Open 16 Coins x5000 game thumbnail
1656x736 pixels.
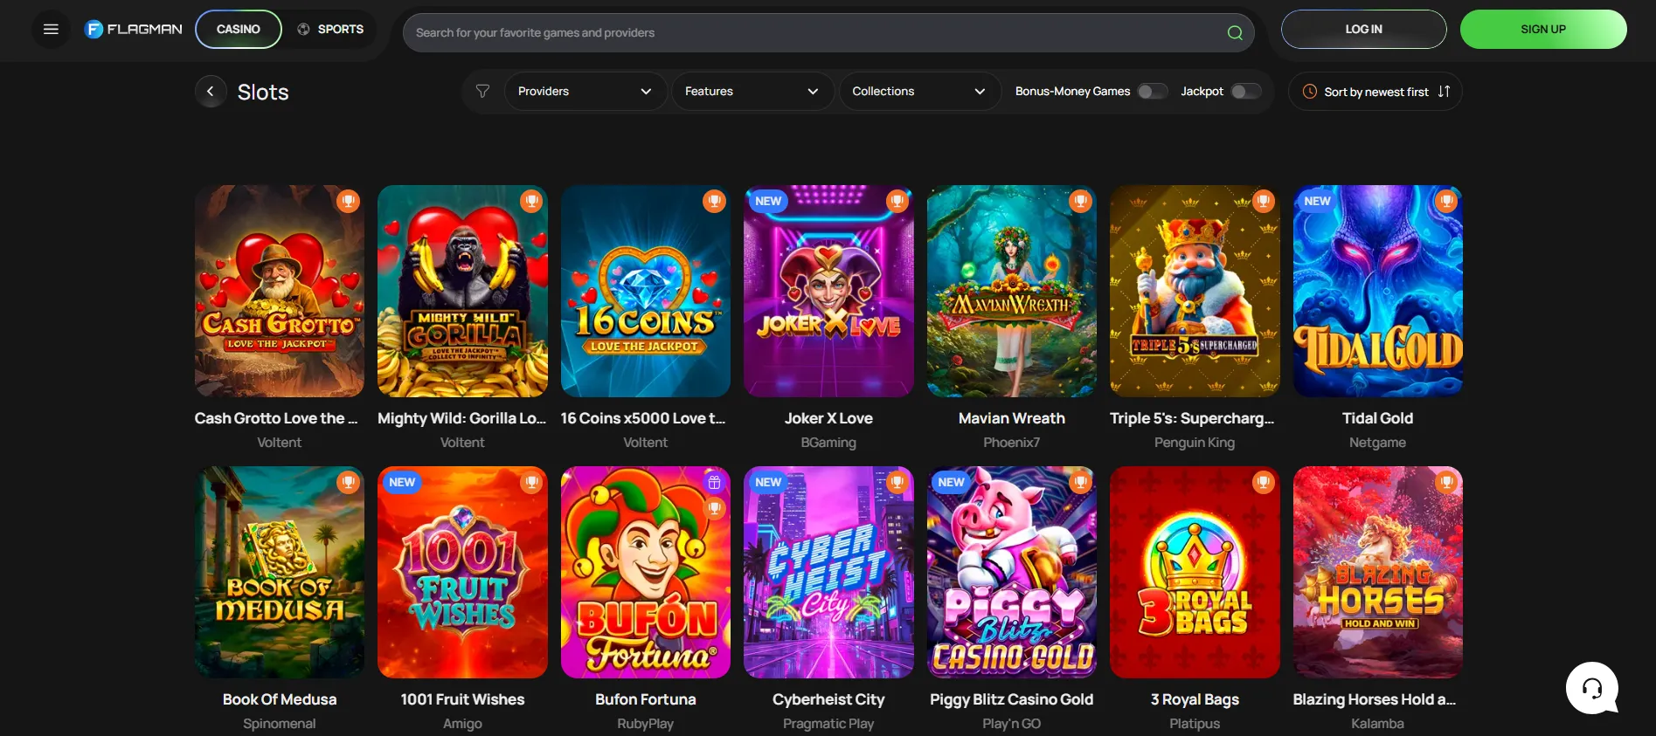[646, 291]
